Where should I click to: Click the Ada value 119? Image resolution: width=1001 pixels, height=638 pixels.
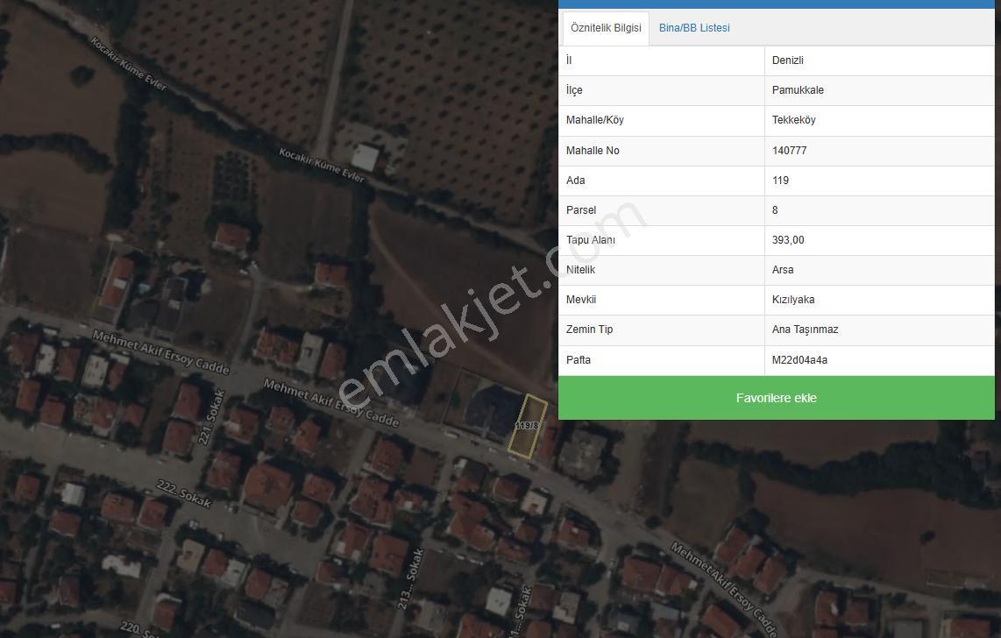point(780,181)
